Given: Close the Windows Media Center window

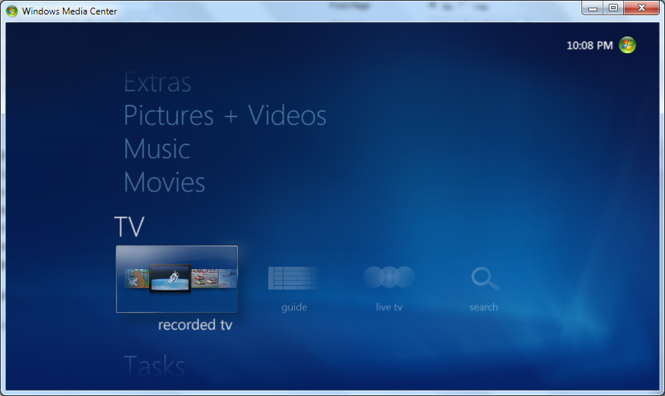Looking at the screenshot, I should [641, 8].
